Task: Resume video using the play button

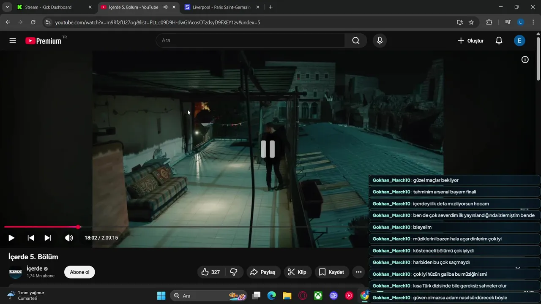Action: tap(11, 238)
